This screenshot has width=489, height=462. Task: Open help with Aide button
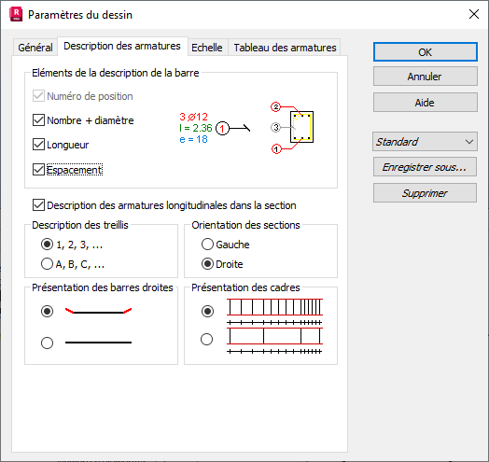[x=425, y=103]
